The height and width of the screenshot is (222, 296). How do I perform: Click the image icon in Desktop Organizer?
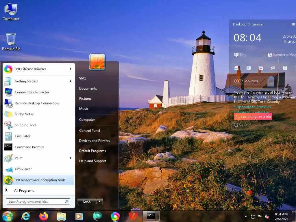click(x=261, y=68)
